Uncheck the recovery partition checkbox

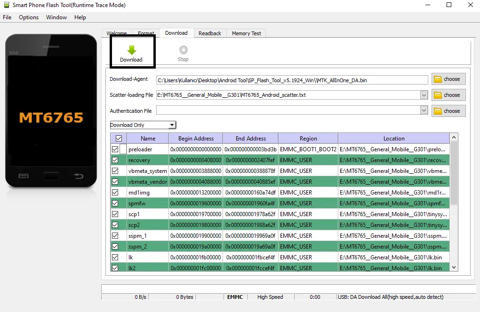point(115,160)
